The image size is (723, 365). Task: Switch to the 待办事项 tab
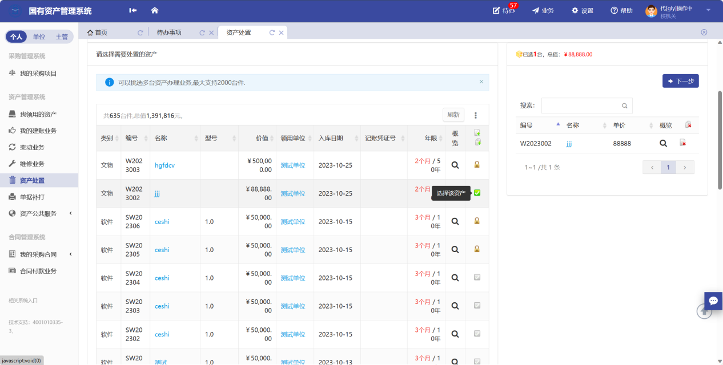tap(169, 33)
